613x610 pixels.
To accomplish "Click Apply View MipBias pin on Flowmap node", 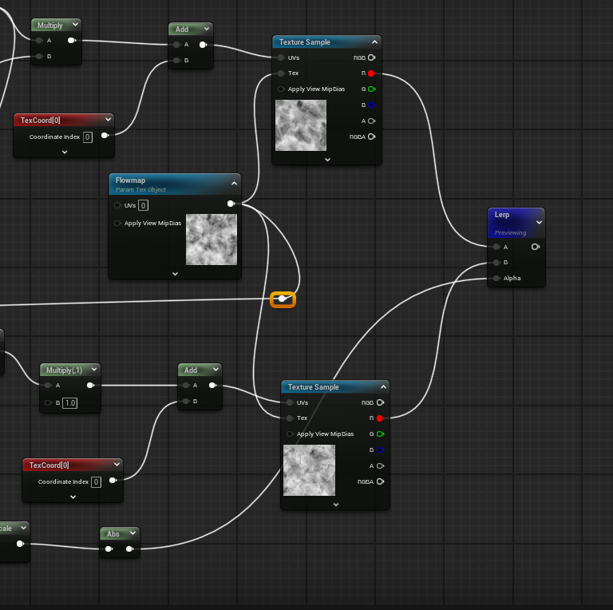I will [x=118, y=224].
